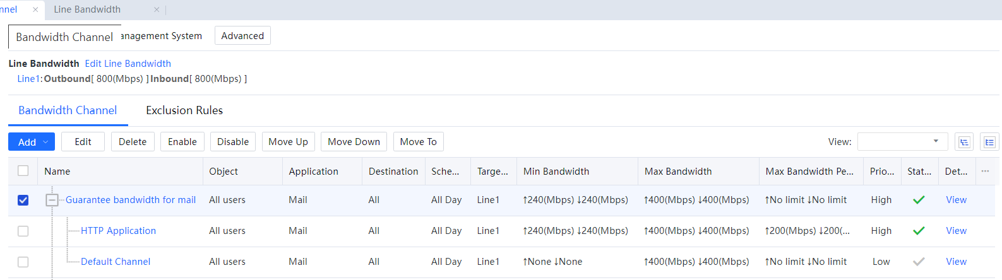Click the gray status checkmark for Default Channel
Image resolution: width=1002 pixels, height=280 pixels.
click(x=919, y=262)
